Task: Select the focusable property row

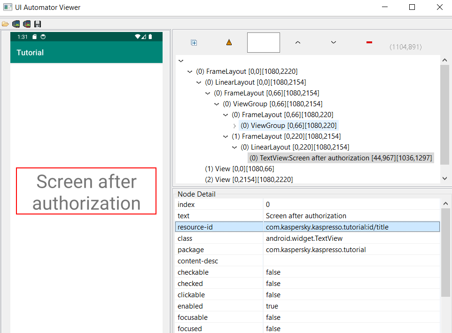Action: (x=307, y=317)
